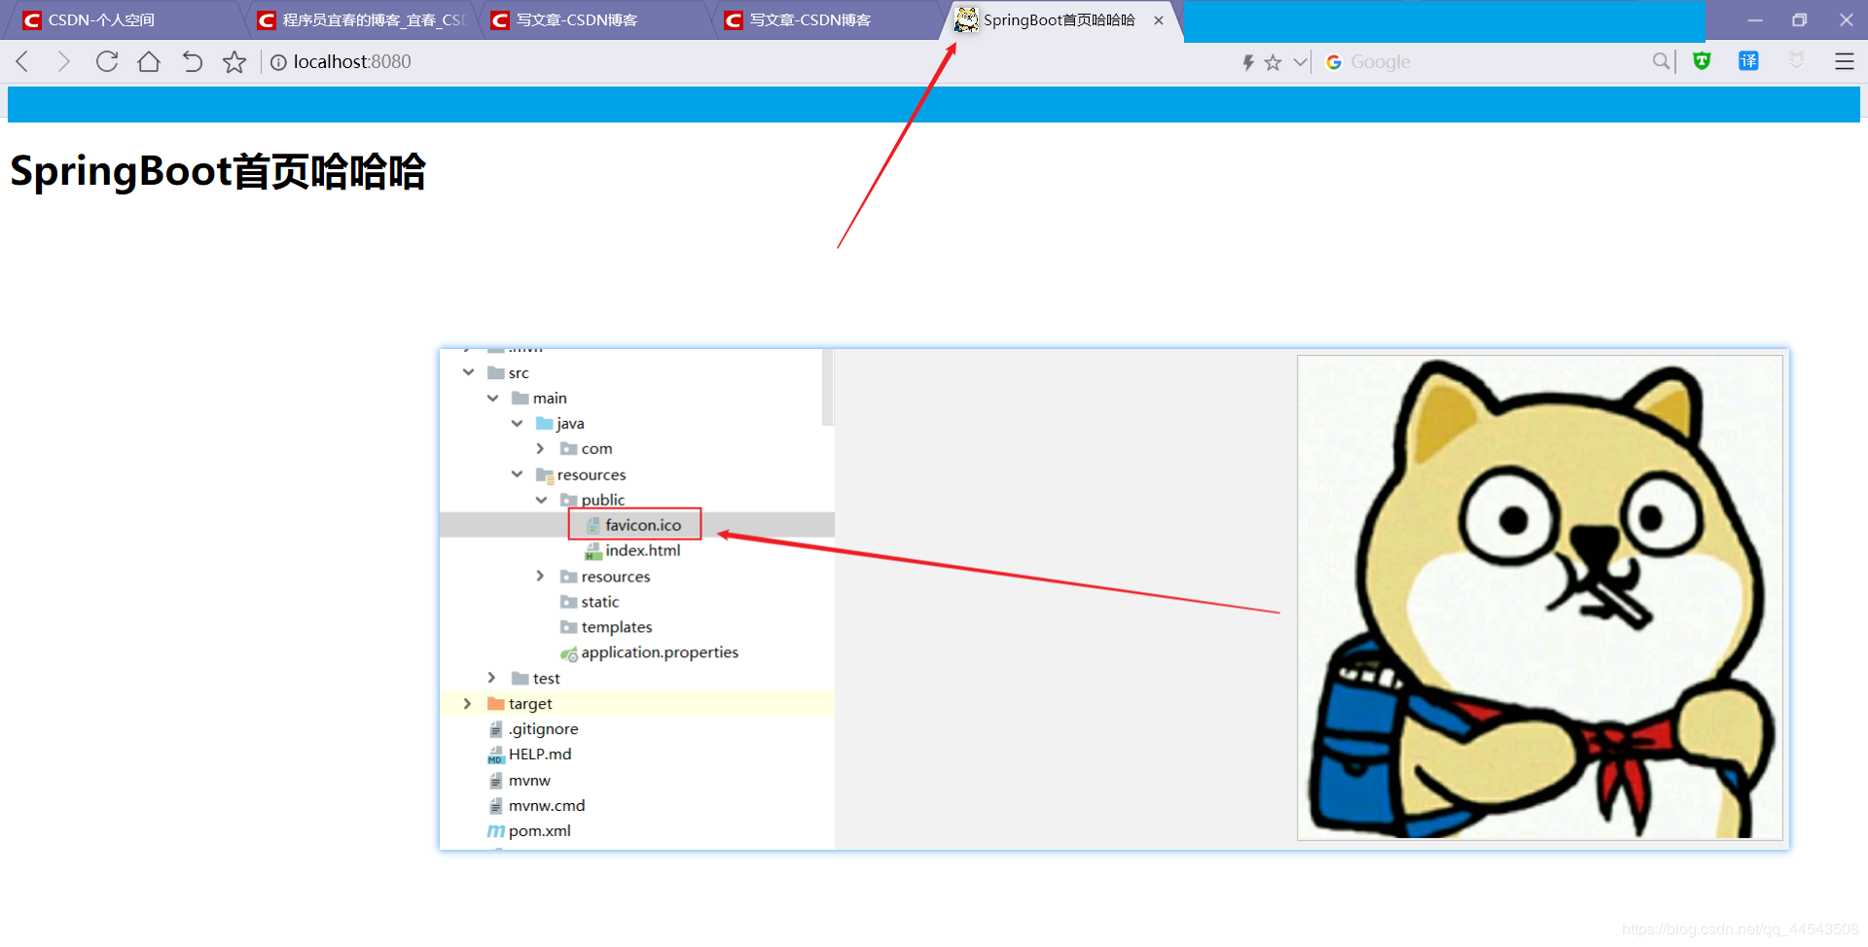Screen dimensions: 1868x947
Task: Switch to the first 写文章-CSDN博客 tab
Action: (x=595, y=20)
